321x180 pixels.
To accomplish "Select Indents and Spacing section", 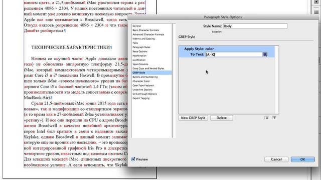I will tap(143, 39).
